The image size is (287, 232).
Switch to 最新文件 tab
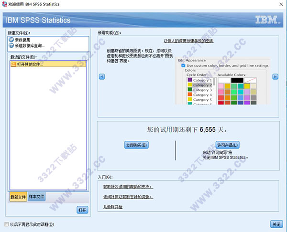pyautogui.click(x=18, y=197)
